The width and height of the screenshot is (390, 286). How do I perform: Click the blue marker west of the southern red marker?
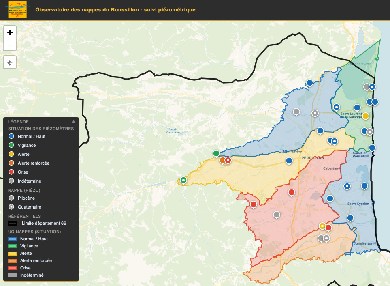[330, 198]
